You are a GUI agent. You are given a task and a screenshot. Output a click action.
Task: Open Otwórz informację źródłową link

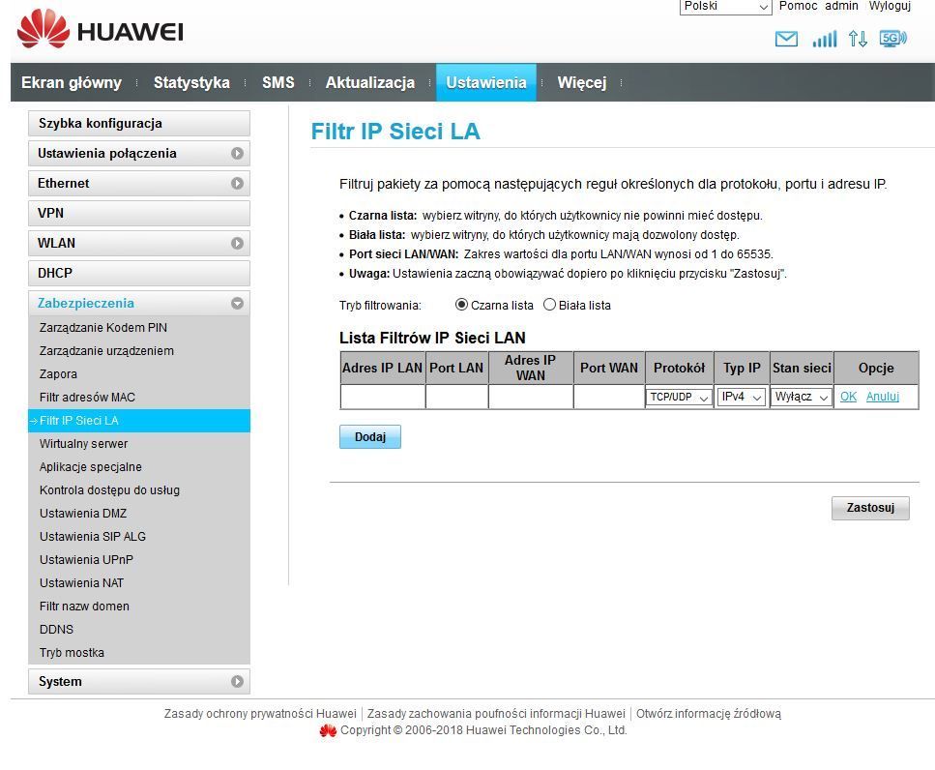pos(709,714)
